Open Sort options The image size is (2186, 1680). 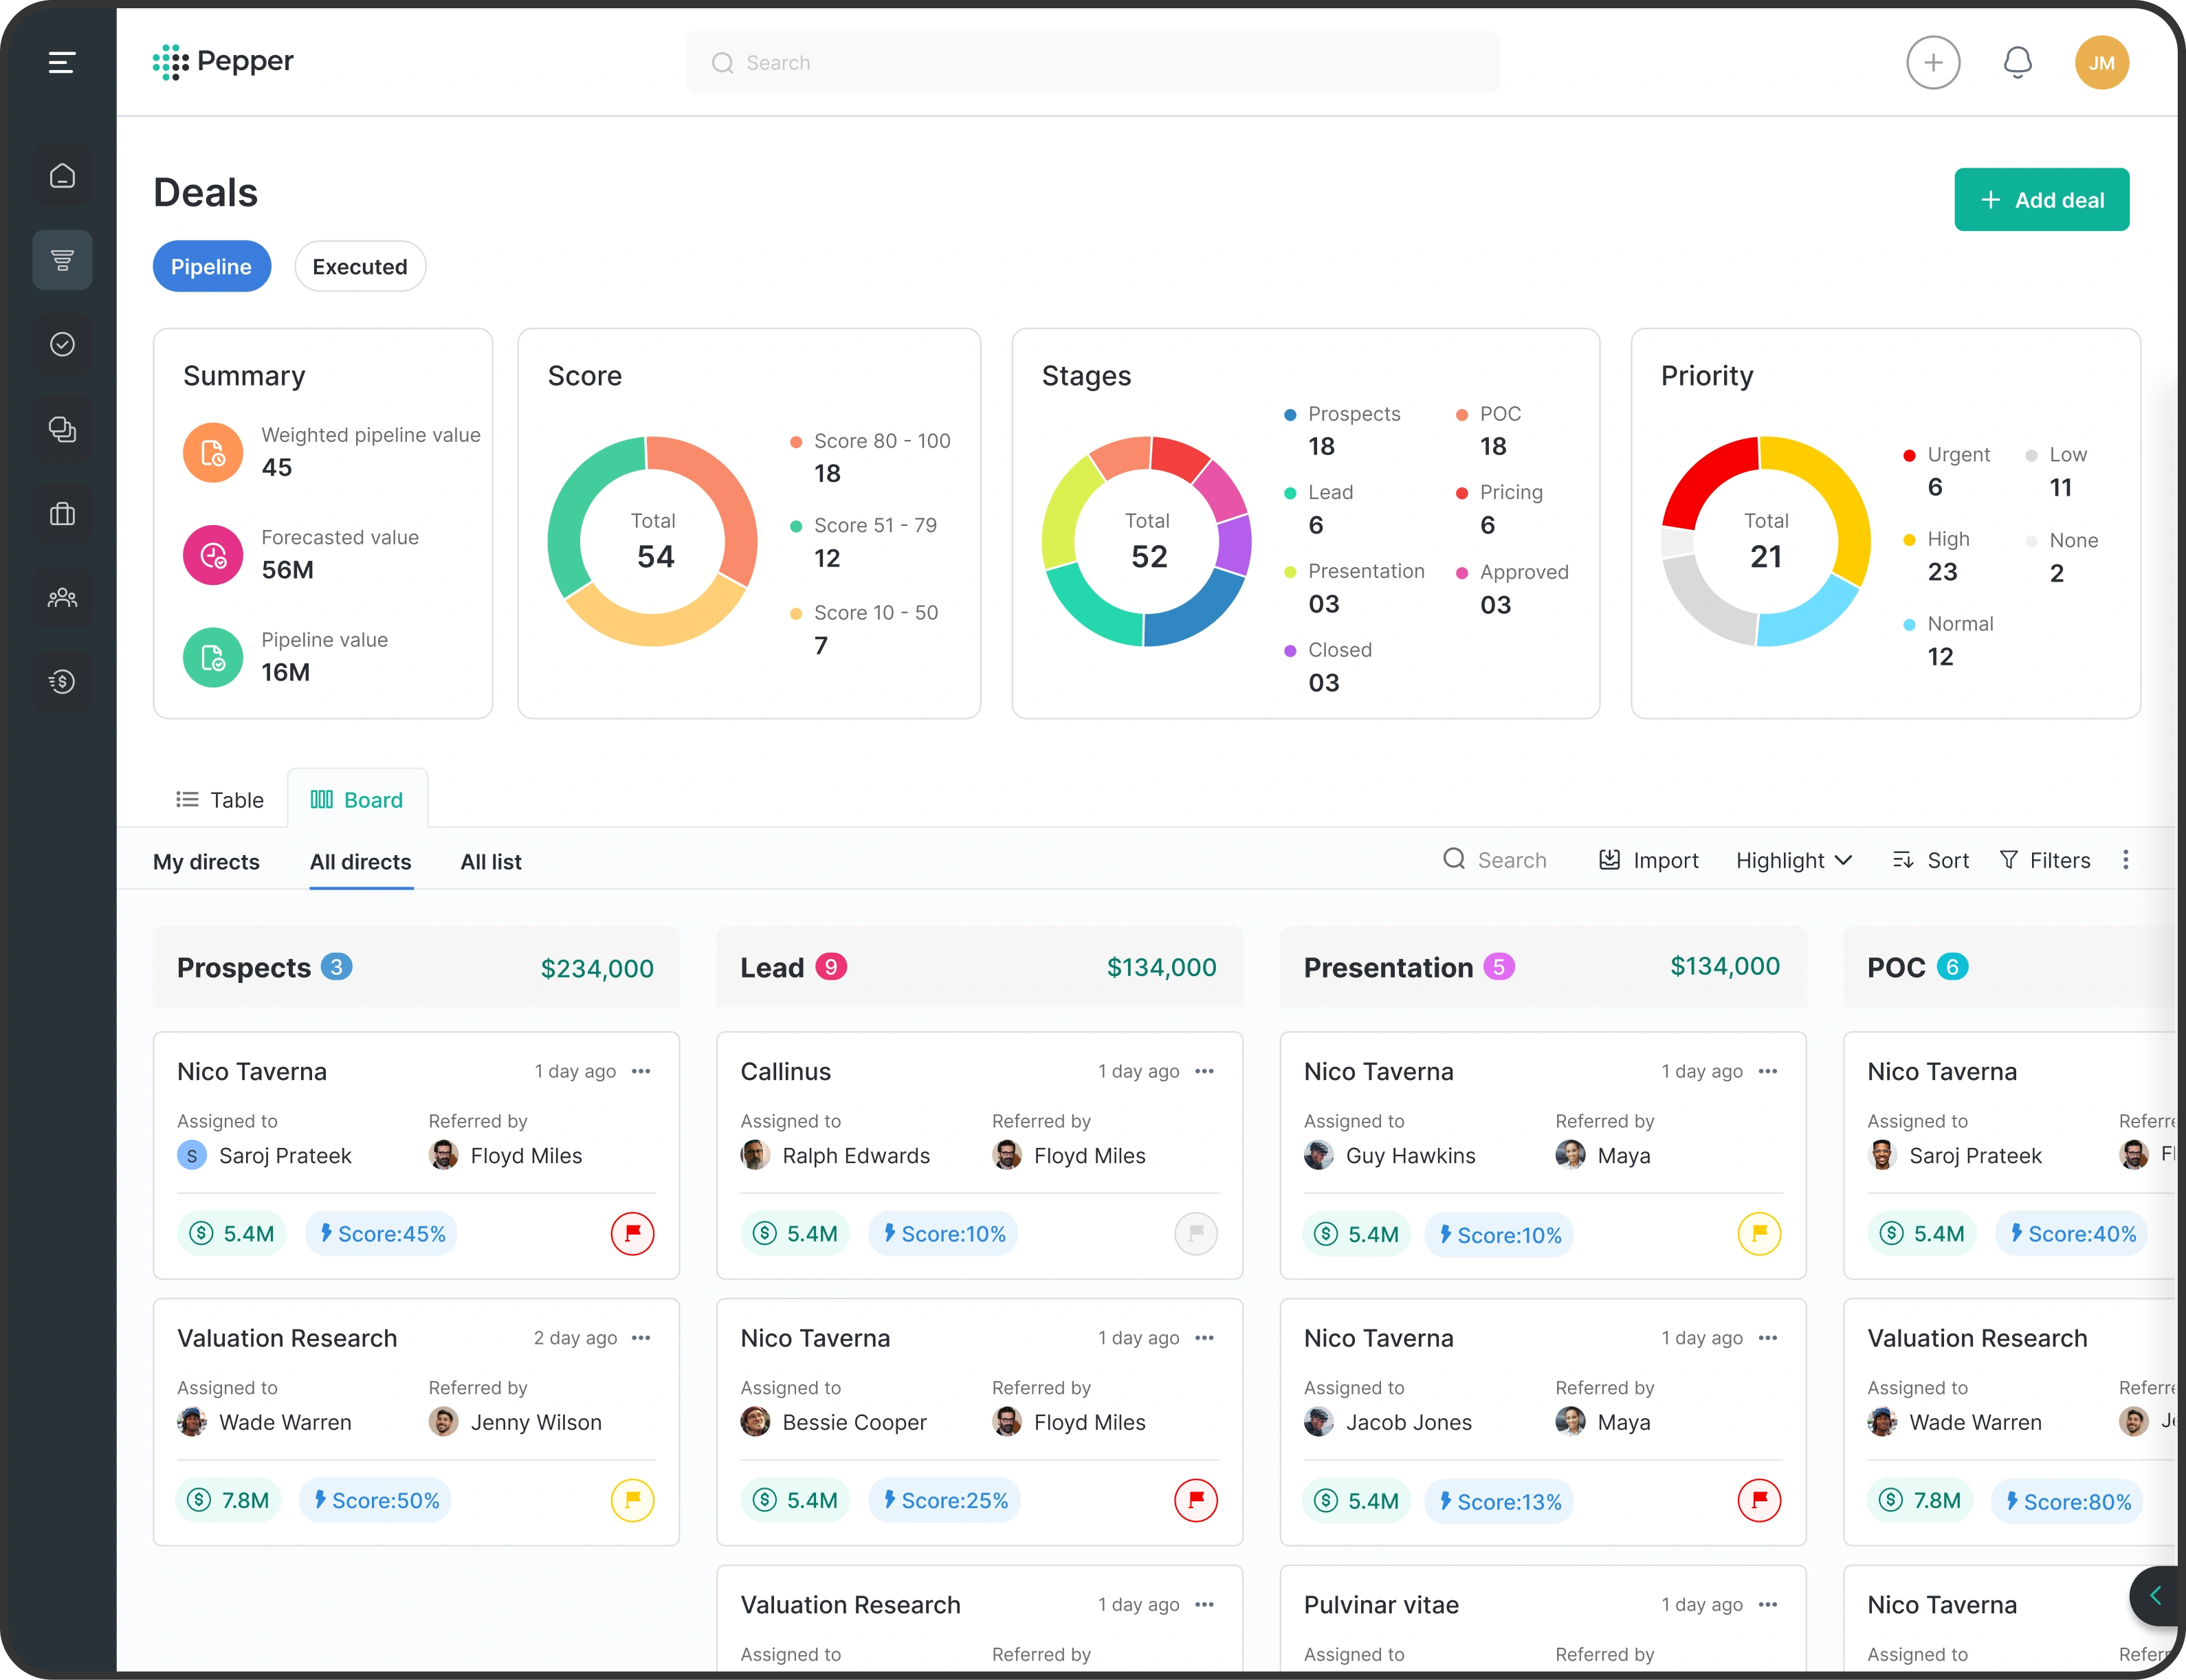[x=1930, y=860]
